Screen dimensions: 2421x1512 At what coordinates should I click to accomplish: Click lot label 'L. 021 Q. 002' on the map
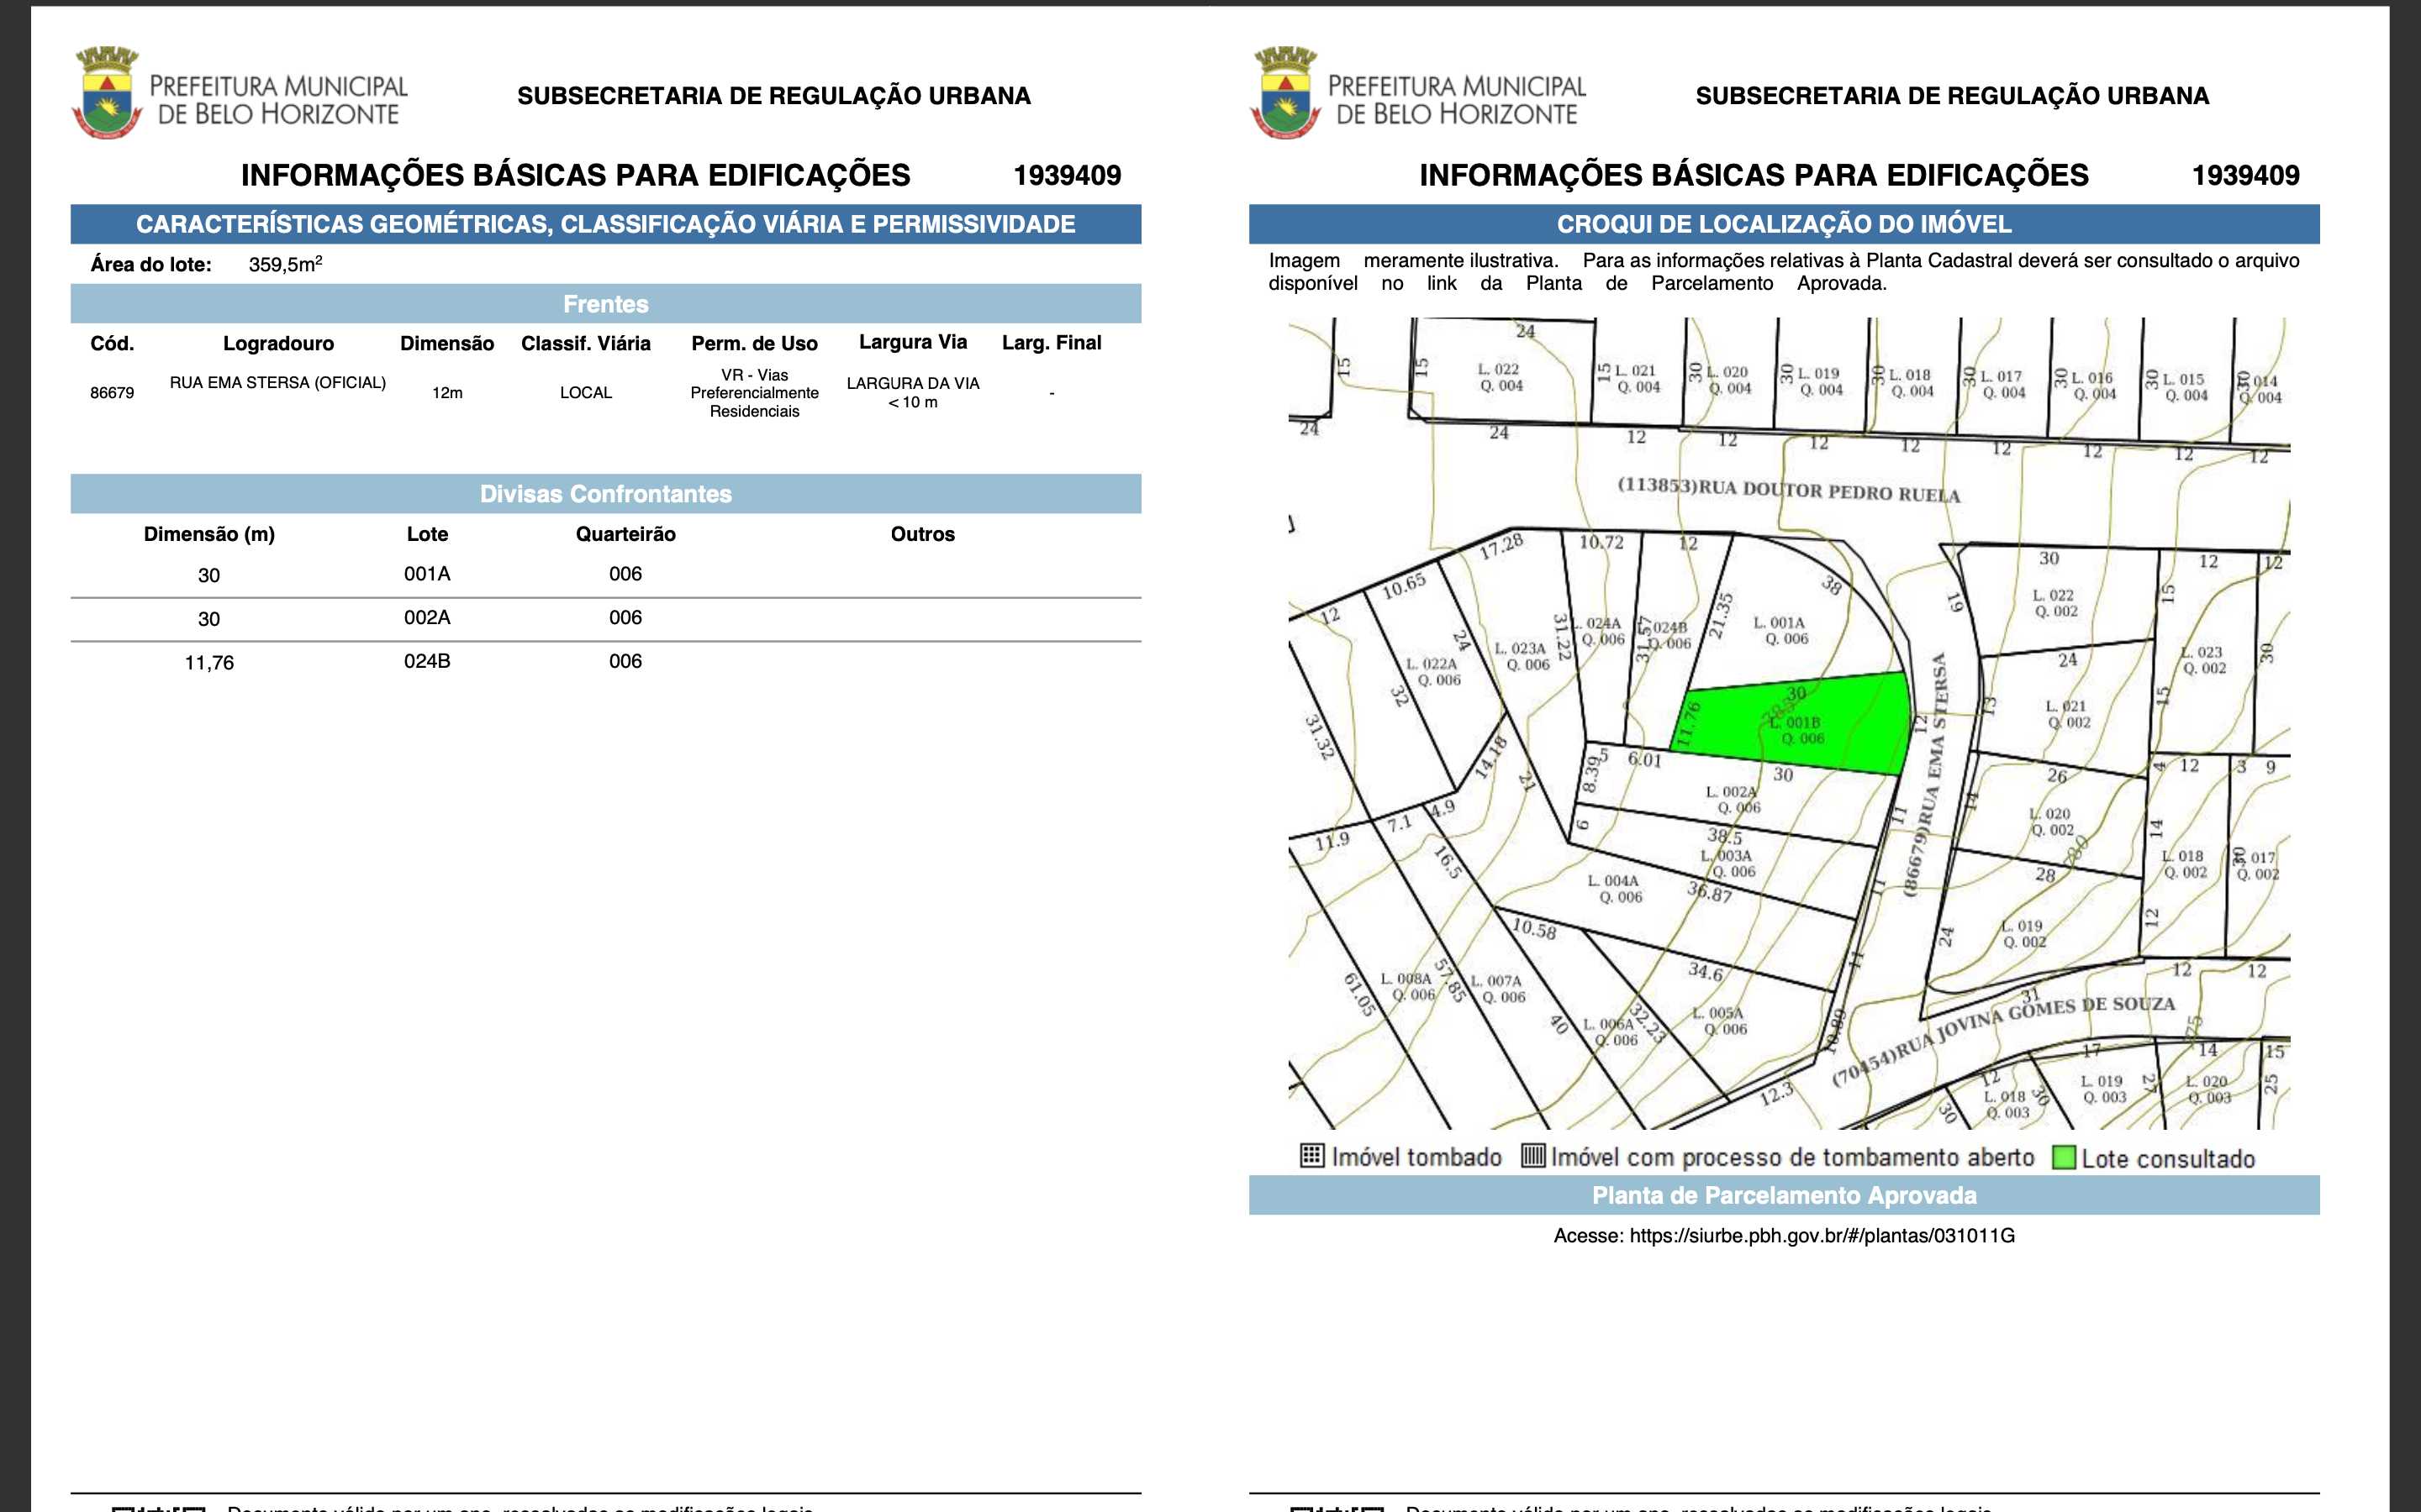2067,714
